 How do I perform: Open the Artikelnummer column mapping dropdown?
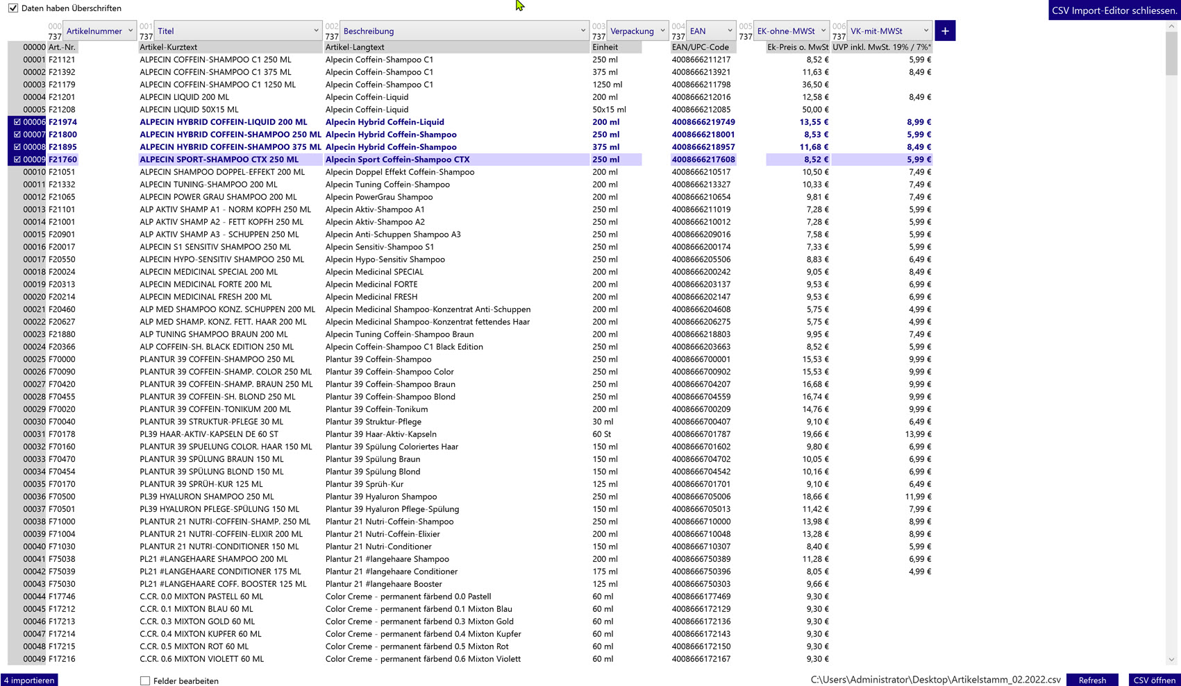[x=99, y=31]
